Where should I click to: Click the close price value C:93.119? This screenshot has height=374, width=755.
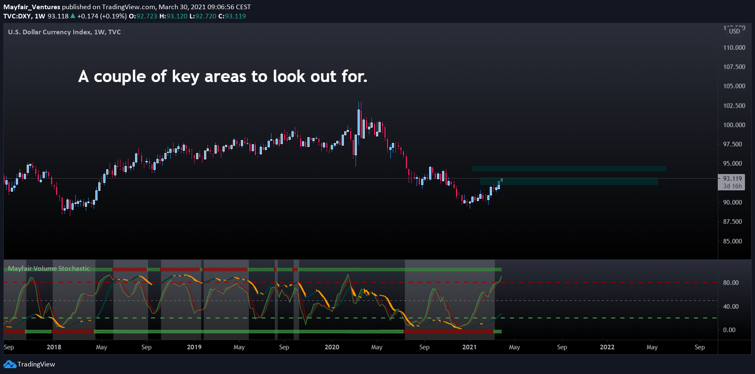pos(232,16)
